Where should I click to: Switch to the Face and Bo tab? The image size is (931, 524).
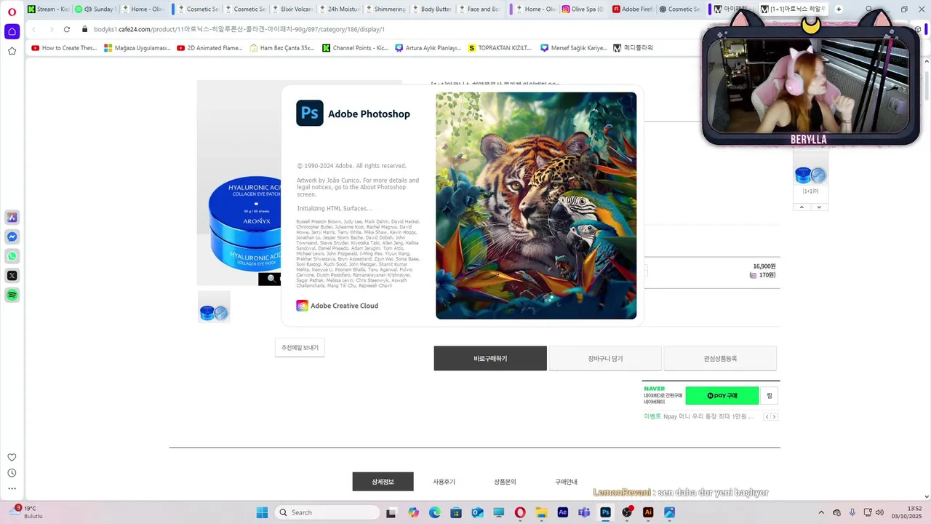pyautogui.click(x=479, y=9)
